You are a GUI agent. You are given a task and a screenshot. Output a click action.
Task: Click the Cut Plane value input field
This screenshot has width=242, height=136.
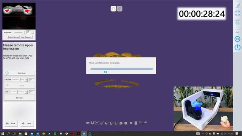[x=32, y=80]
